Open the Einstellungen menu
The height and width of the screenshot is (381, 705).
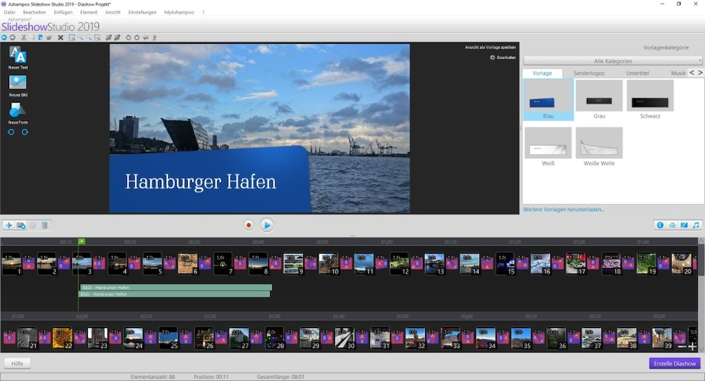142,12
